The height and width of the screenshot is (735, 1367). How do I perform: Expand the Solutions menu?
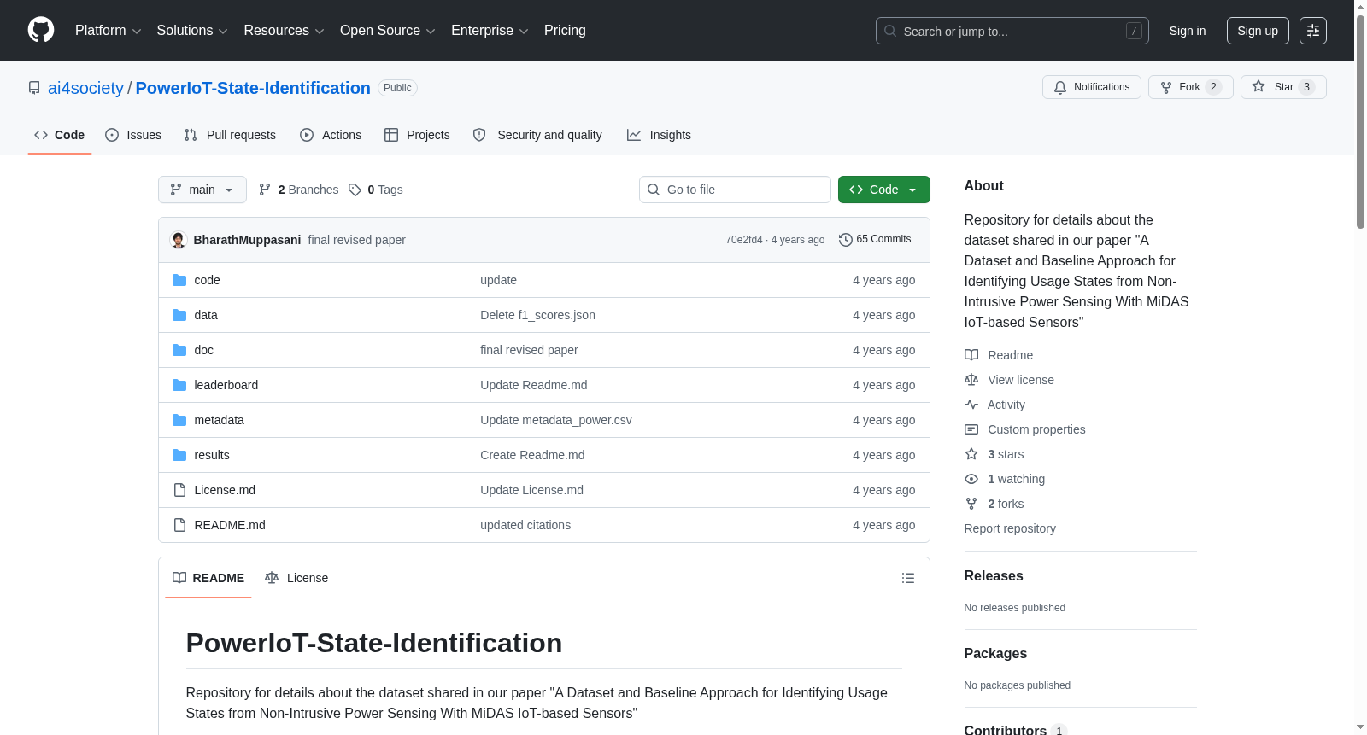point(192,31)
